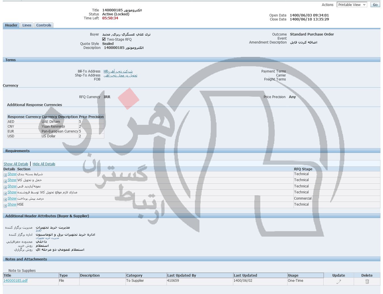Click the UAE Dirham description cell
Viewport: 383px width, 294px height.
pyautogui.click(x=60, y=122)
